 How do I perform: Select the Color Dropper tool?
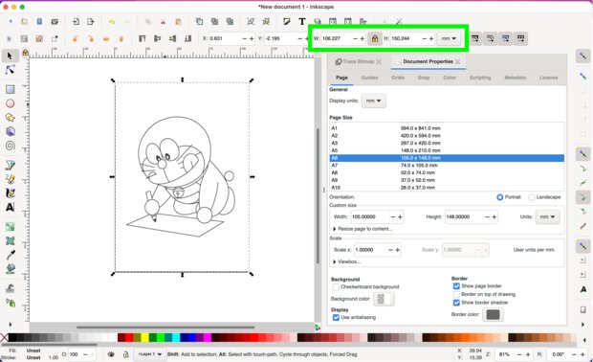pyautogui.click(x=10, y=255)
